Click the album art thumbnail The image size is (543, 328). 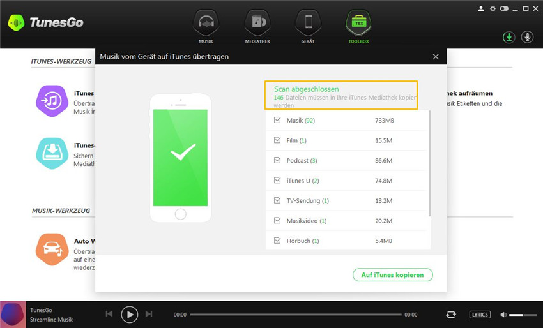pos(13,315)
